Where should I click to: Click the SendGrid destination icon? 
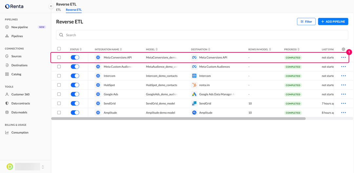coord(194,103)
